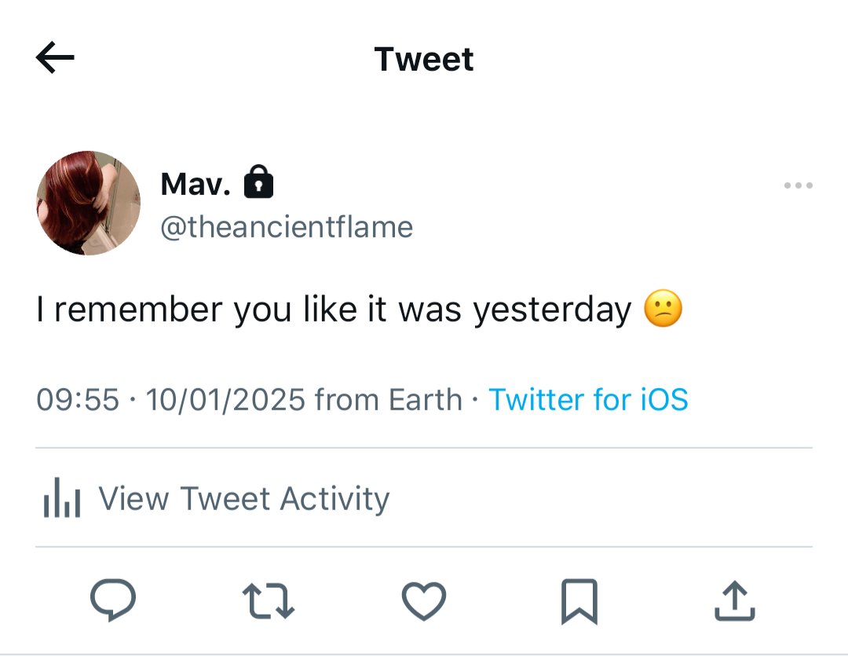
Task: Tap the bar chart analytics icon
Action: point(62,497)
